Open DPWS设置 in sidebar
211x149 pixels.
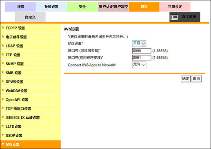point(31,82)
